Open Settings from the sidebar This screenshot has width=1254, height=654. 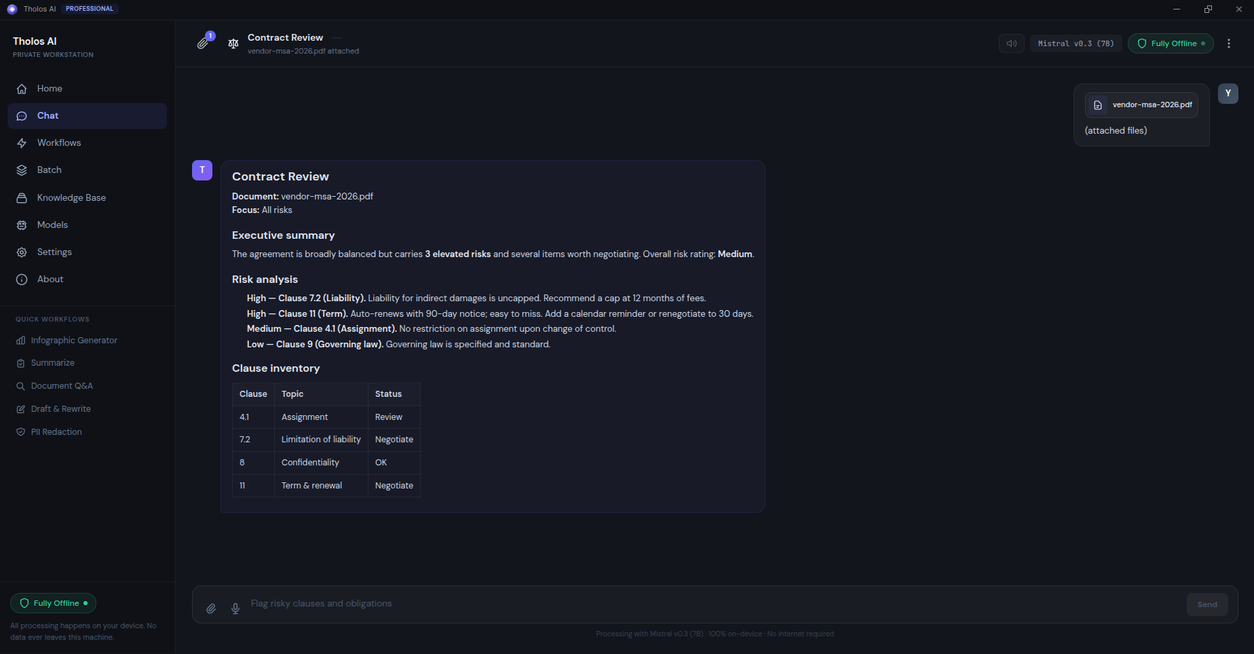tap(87, 252)
